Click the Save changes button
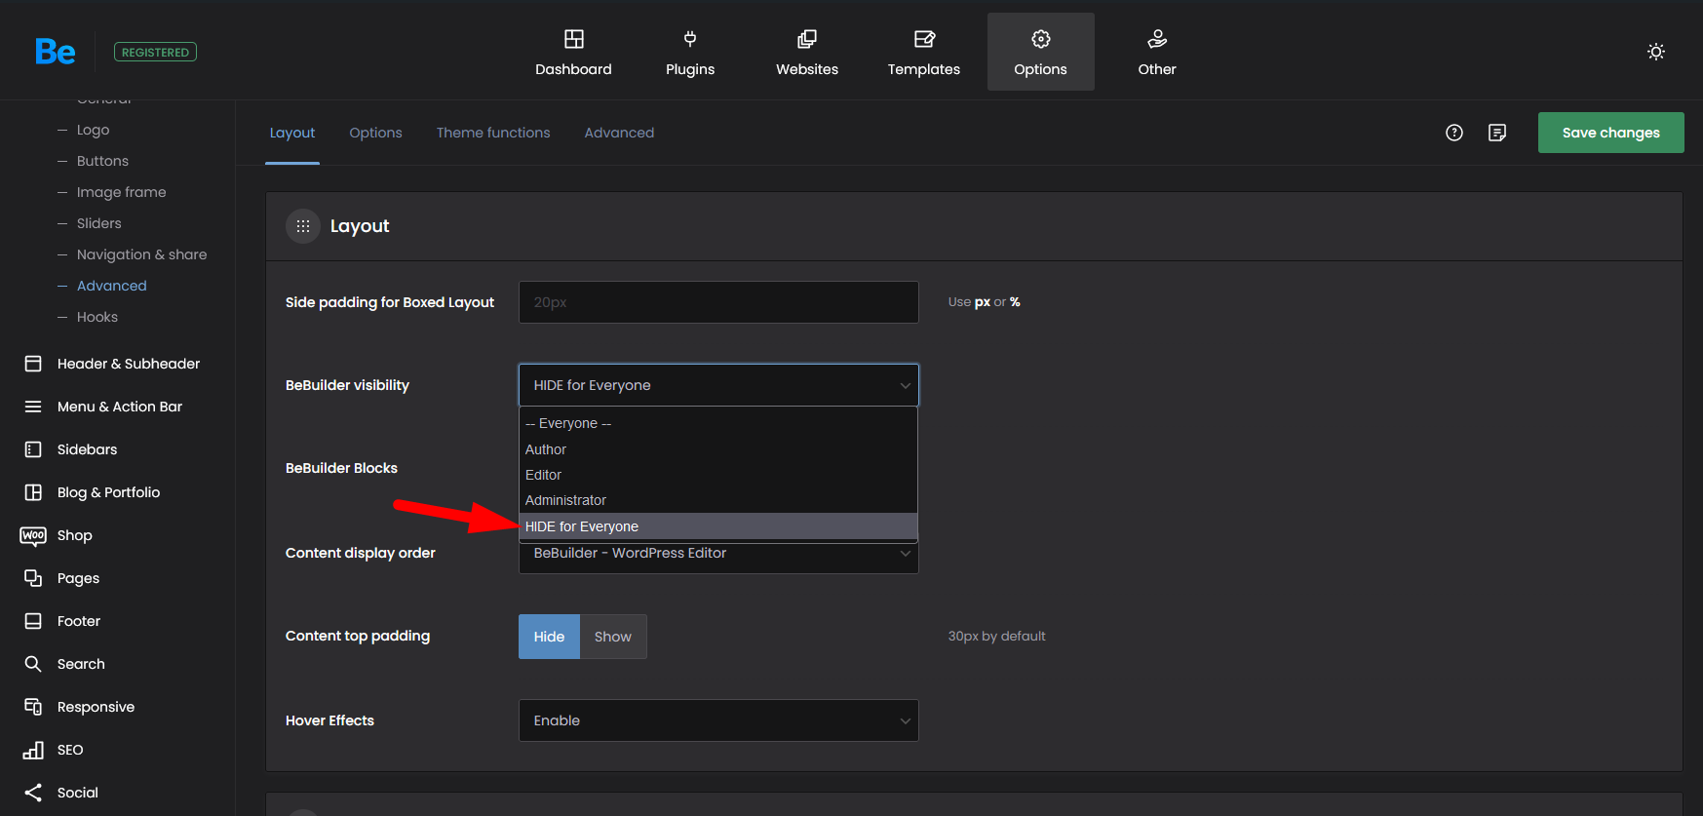The height and width of the screenshot is (816, 1703). 1610,133
